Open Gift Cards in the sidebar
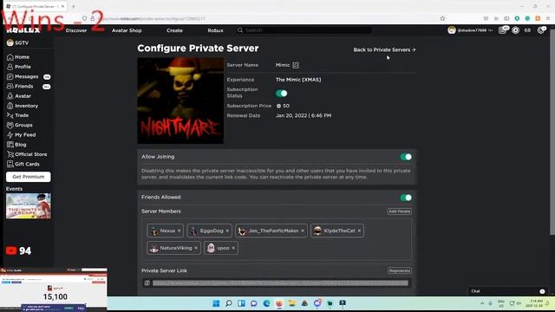 [23, 164]
